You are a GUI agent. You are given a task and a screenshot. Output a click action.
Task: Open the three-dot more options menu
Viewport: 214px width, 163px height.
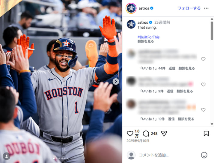[206, 8]
